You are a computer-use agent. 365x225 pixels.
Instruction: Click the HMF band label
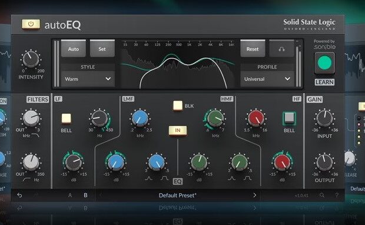pos(227,99)
